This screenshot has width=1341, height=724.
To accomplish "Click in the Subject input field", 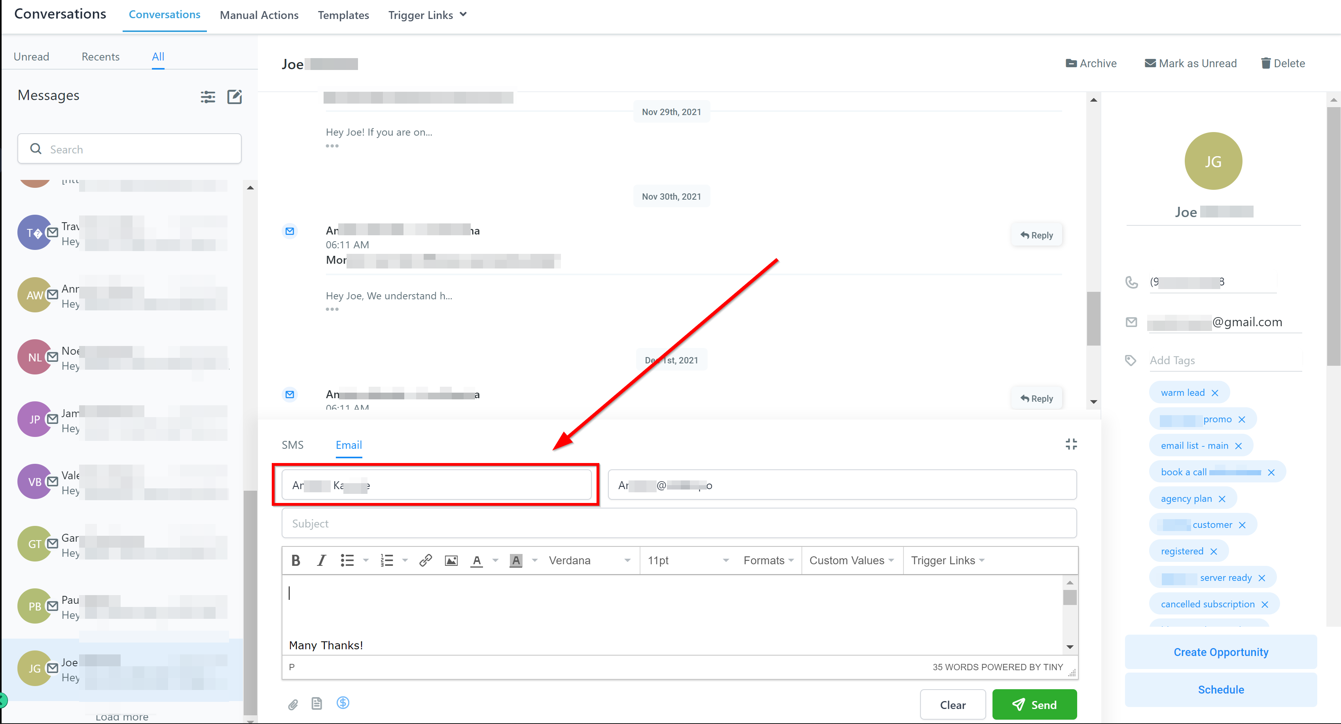I will pos(678,523).
